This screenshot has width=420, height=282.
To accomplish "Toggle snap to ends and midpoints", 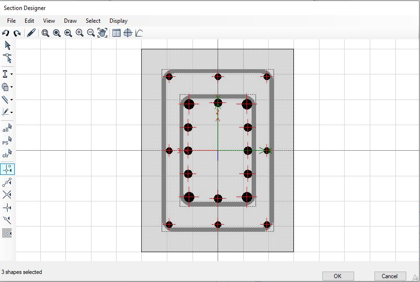I will [x=7, y=182].
